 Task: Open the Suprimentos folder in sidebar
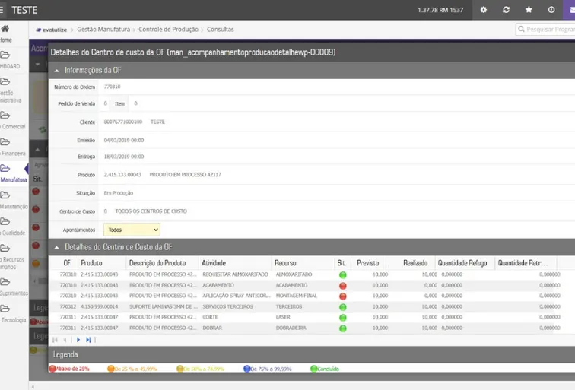(x=14, y=287)
